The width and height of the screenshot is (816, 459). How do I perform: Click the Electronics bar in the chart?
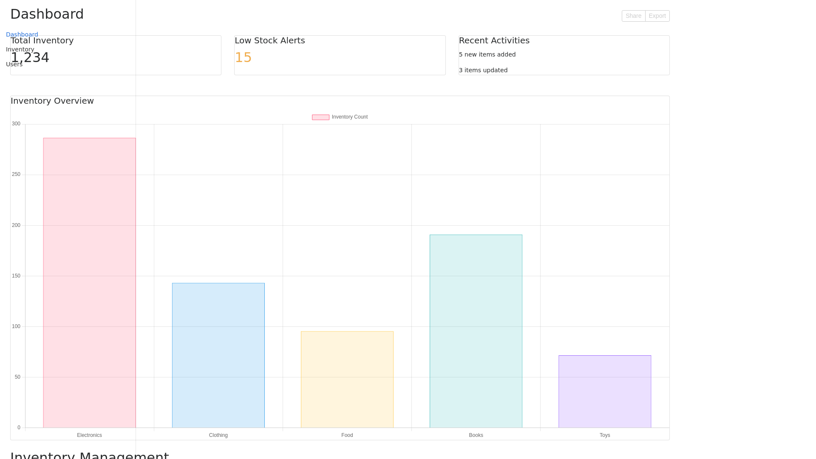pos(89,283)
